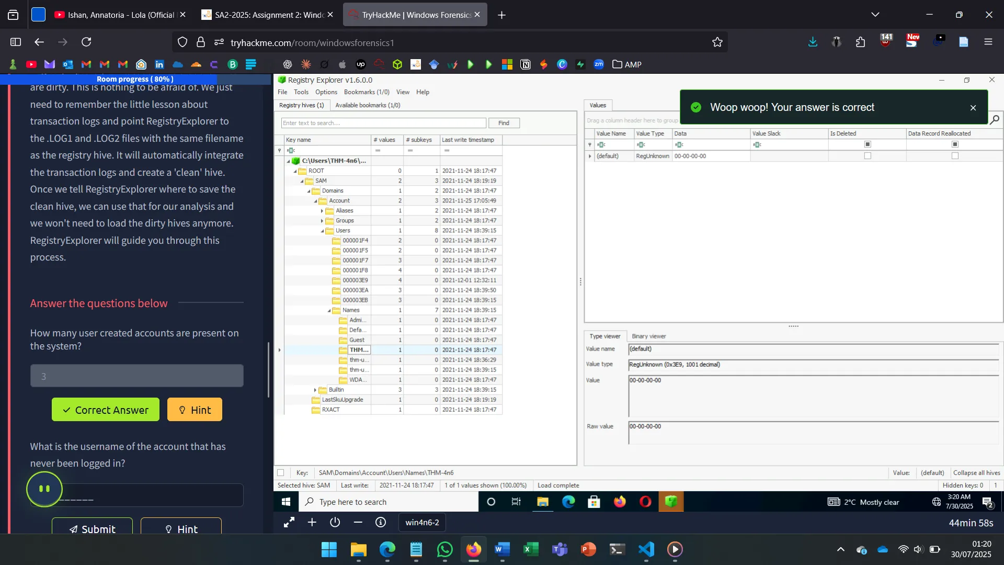Click the fullscreen arrows icon below VM
Image resolution: width=1004 pixels, height=565 pixels.
click(289, 522)
